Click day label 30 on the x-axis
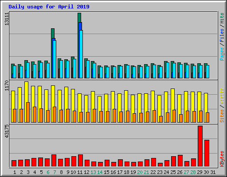Image resolution: width=227 pixels, height=177 pixels. click(x=206, y=172)
